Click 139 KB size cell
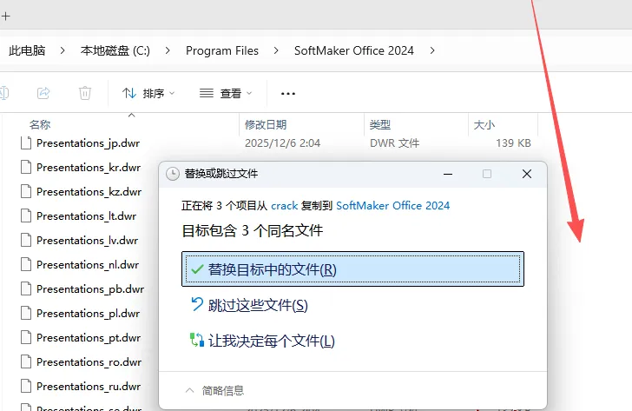Viewport: 632px width, 411px height. tap(513, 143)
